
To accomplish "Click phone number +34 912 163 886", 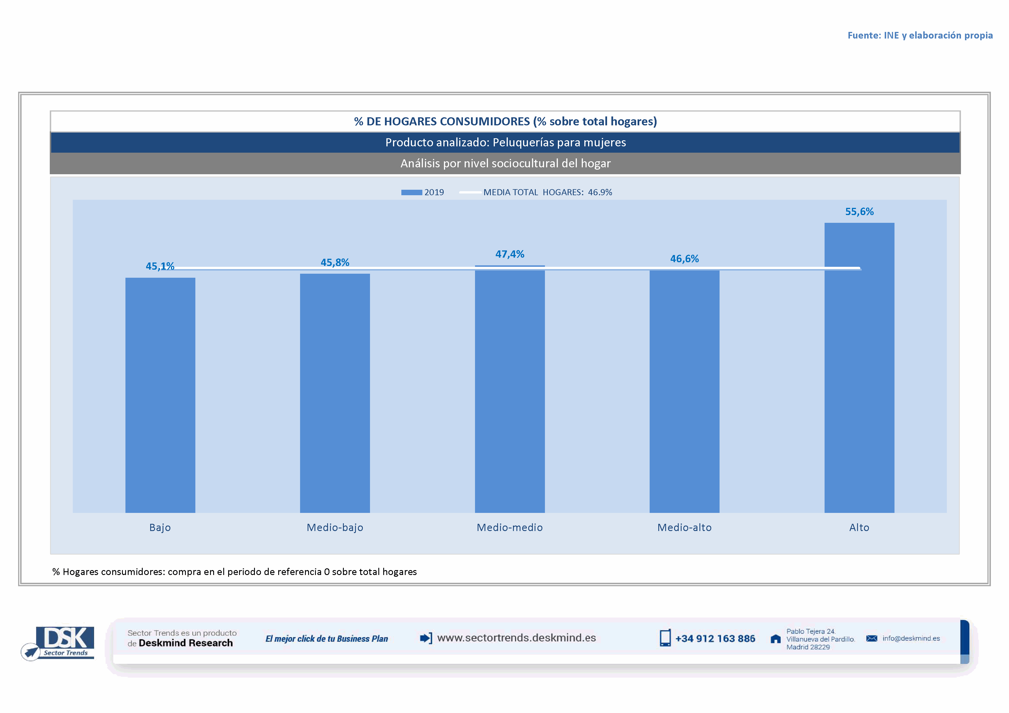I will [x=715, y=639].
